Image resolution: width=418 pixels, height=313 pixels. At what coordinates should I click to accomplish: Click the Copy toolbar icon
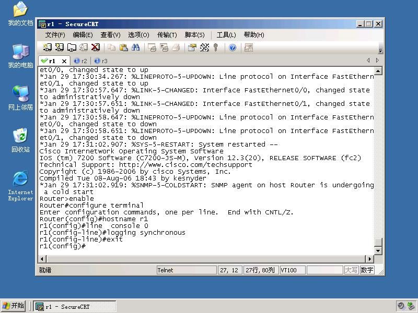click(111, 47)
